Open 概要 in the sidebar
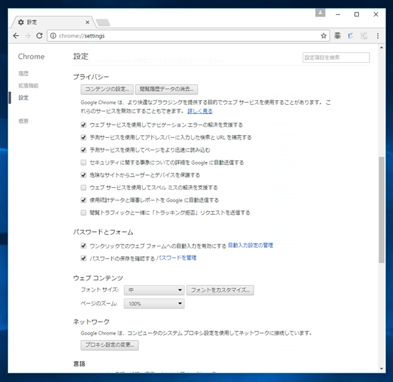Image resolution: width=393 pixels, height=382 pixels. [24, 121]
